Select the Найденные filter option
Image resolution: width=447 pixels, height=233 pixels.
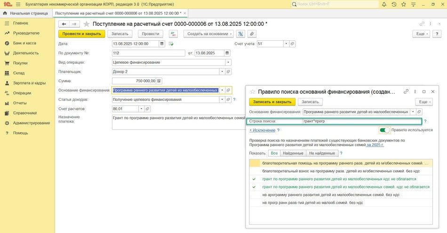(x=293, y=153)
